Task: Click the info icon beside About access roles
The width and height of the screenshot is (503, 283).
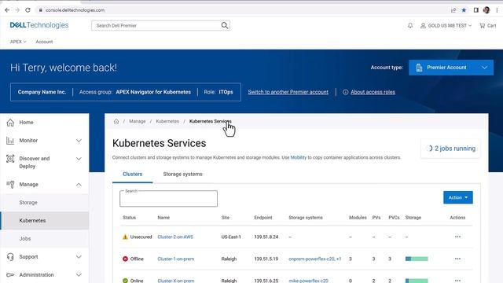Action: tap(346, 92)
